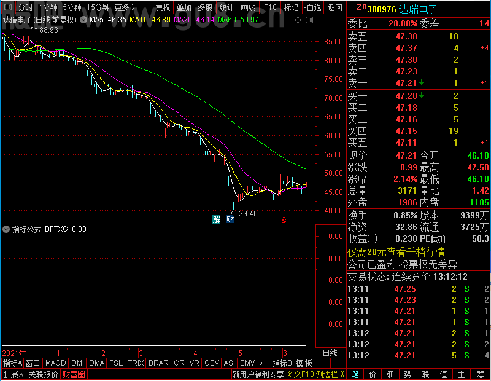Click the stock code 300976 title
This screenshot has height=381, width=491.
pyautogui.click(x=382, y=9)
